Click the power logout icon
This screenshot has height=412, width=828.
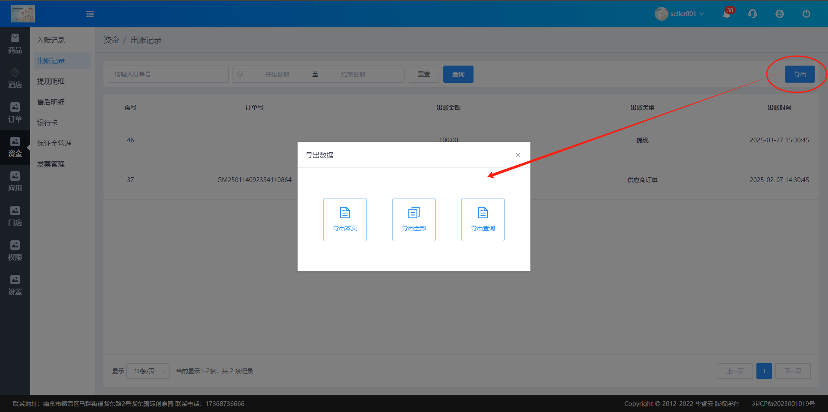pos(806,14)
